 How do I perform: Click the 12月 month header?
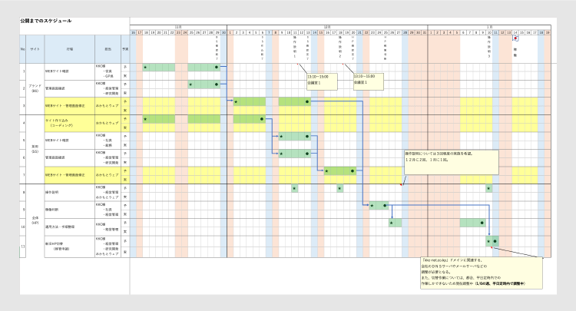click(x=327, y=27)
